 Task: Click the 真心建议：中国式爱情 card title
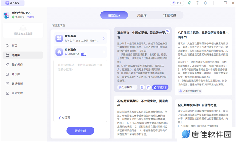pos(142,35)
